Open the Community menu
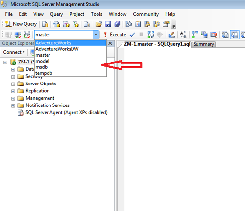The width and height of the screenshot is (245, 211). click(x=146, y=14)
